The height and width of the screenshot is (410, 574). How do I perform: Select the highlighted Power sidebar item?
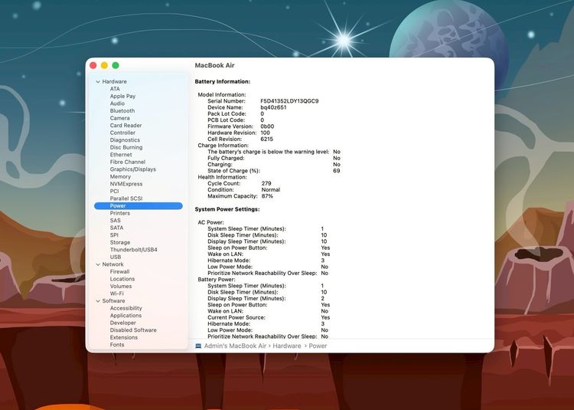tap(118, 206)
